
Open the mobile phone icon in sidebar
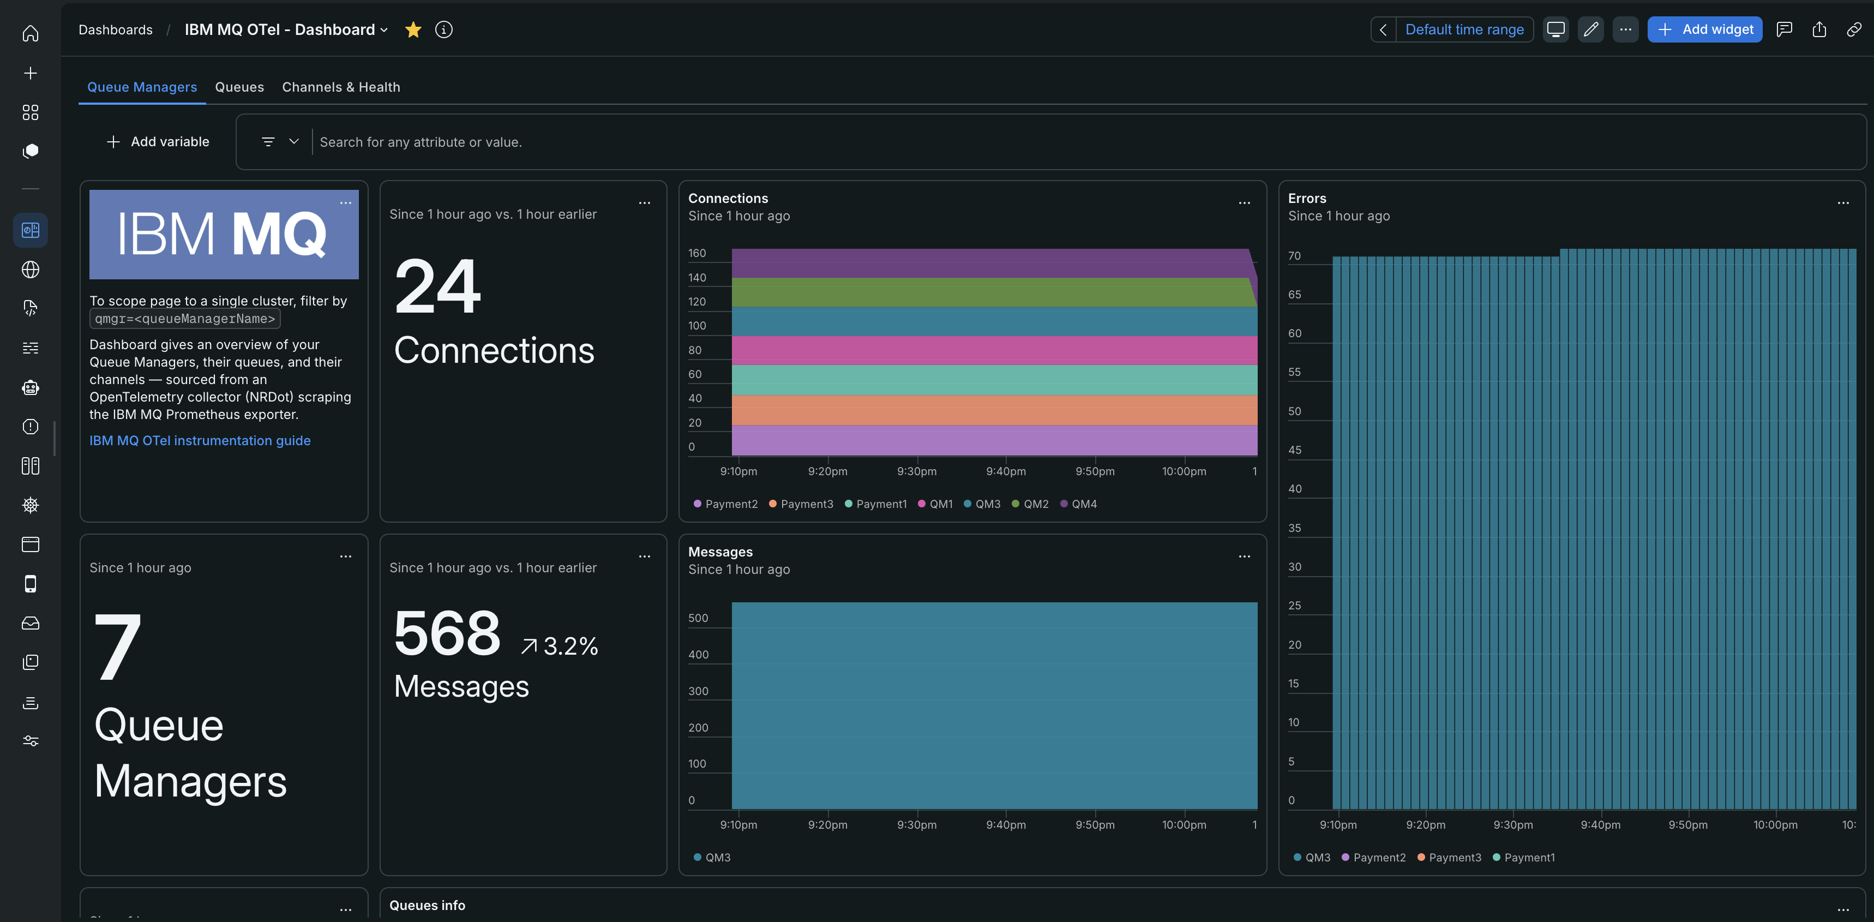click(31, 584)
